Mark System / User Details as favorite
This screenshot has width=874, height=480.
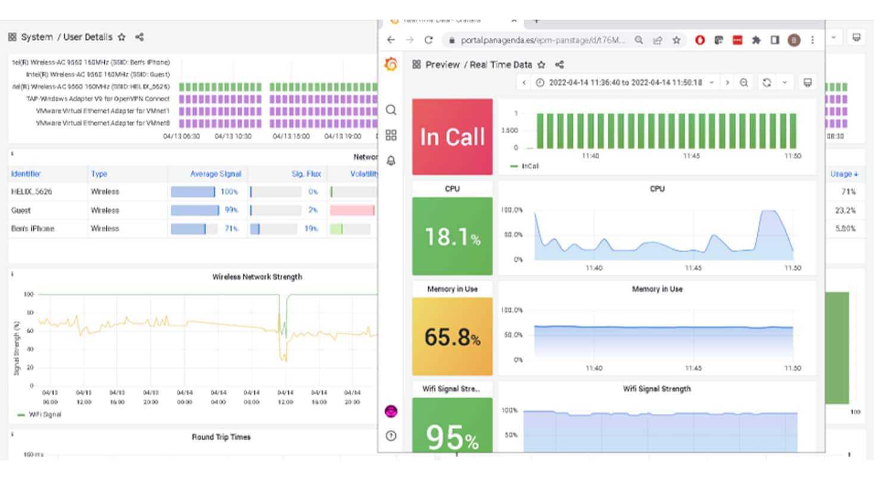tap(121, 37)
